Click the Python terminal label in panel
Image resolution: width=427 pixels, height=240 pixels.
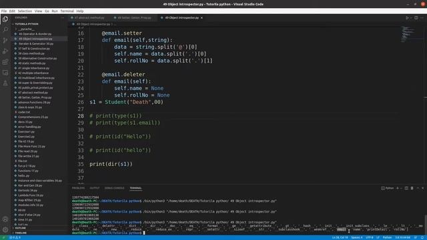(388, 188)
